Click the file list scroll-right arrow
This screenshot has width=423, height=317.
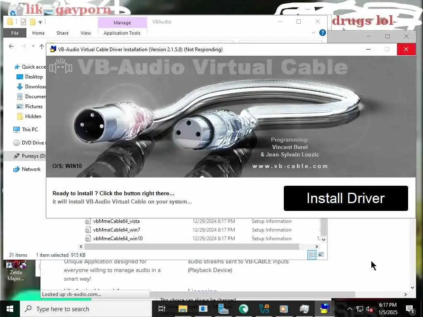point(317,246)
